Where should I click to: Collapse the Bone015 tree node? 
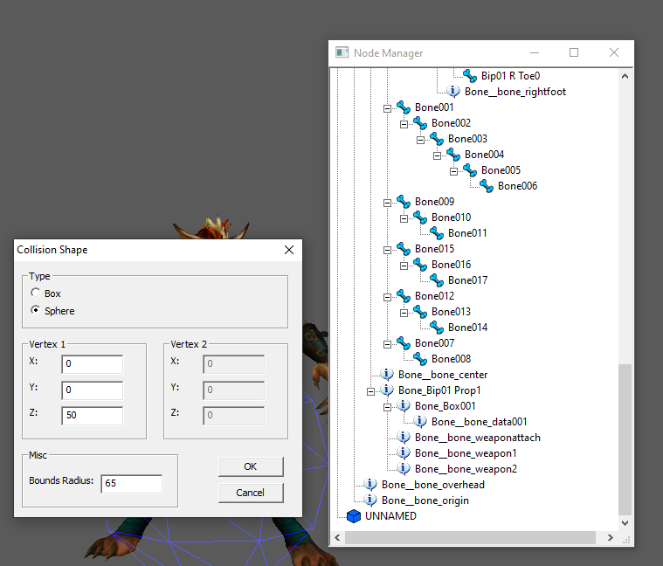click(387, 250)
